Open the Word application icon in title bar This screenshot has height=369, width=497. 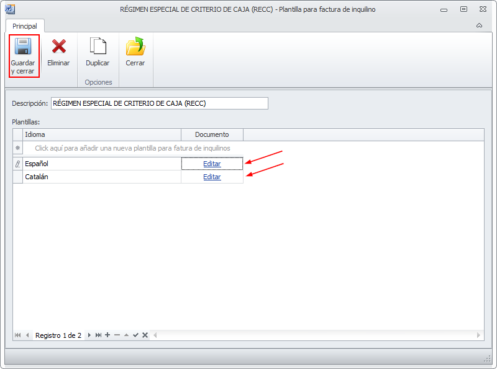pos(10,9)
